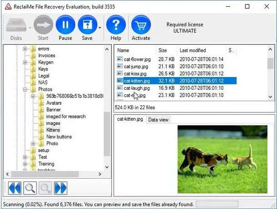Expand the 969b768066b51b1b3818d8 folder node
277x209 pixels.
pos(33,96)
